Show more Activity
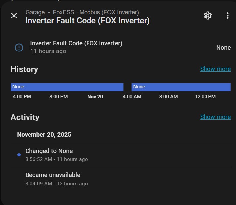The height and width of the screenshot is (205, 236). pyautogui.click(x=215, y=117)
